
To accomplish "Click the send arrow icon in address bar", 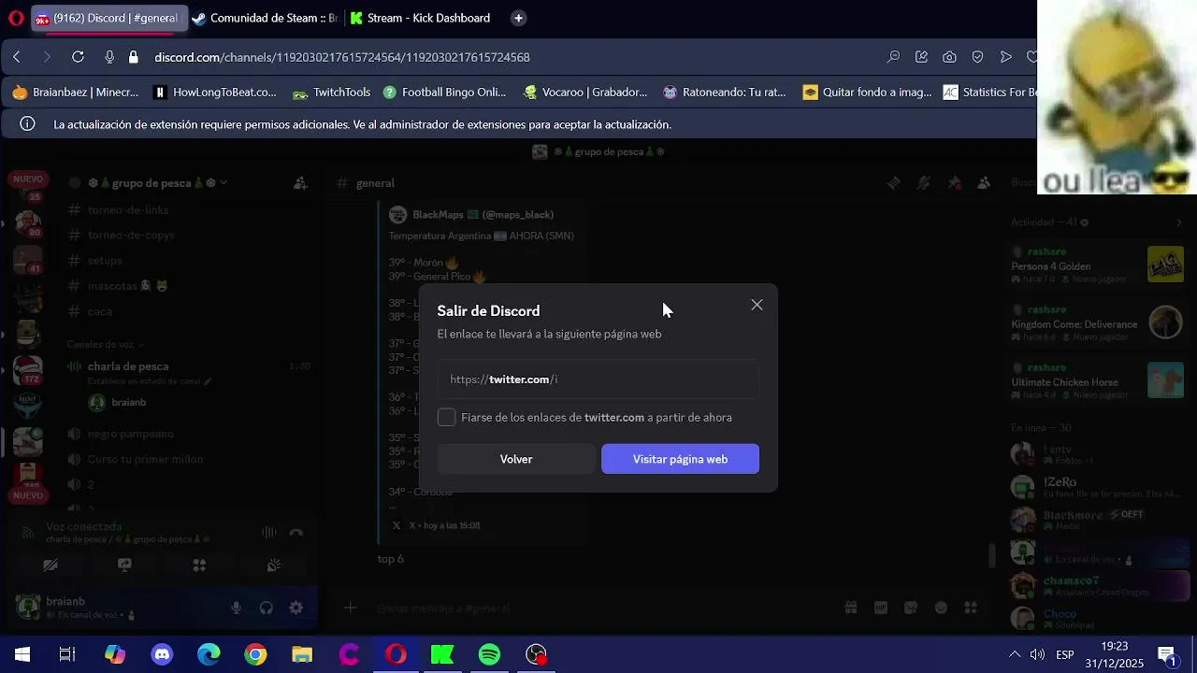I will pos(1005,57).
